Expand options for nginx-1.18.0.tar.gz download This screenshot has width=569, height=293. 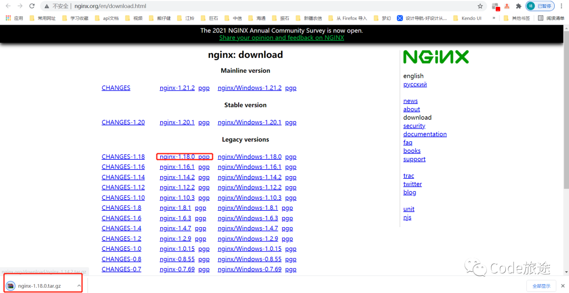79,286
